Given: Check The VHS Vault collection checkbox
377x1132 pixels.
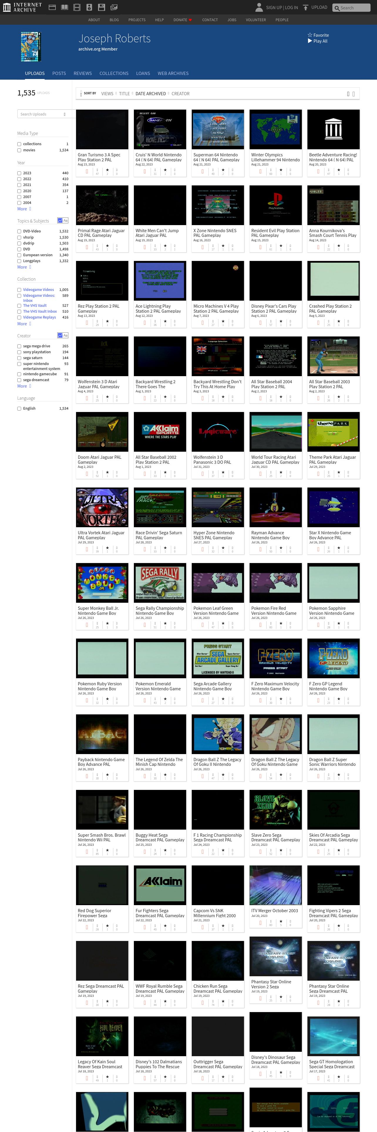Looking at the screenshot, I should click(19, 305).
